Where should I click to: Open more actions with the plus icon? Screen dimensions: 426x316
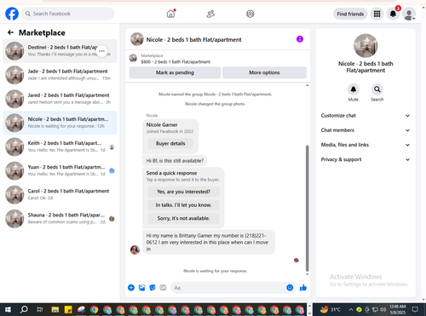(131, 288)
